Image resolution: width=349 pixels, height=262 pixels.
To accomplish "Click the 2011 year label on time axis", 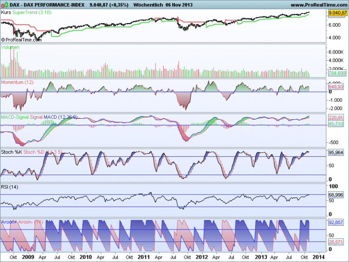I will point(144,257).
